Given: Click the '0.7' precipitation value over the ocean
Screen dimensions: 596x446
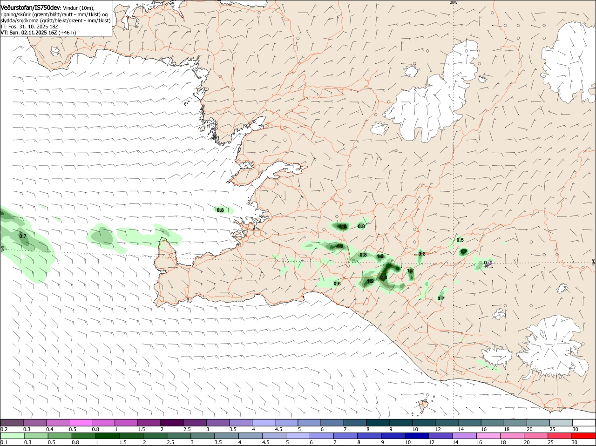Looking at the screenshot, I should [23, 236].
